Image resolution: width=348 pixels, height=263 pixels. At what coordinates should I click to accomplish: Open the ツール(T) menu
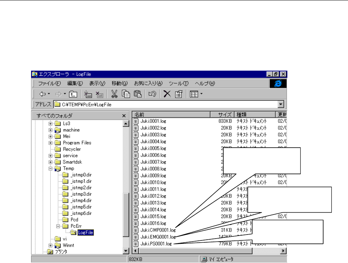coord(179,84)
